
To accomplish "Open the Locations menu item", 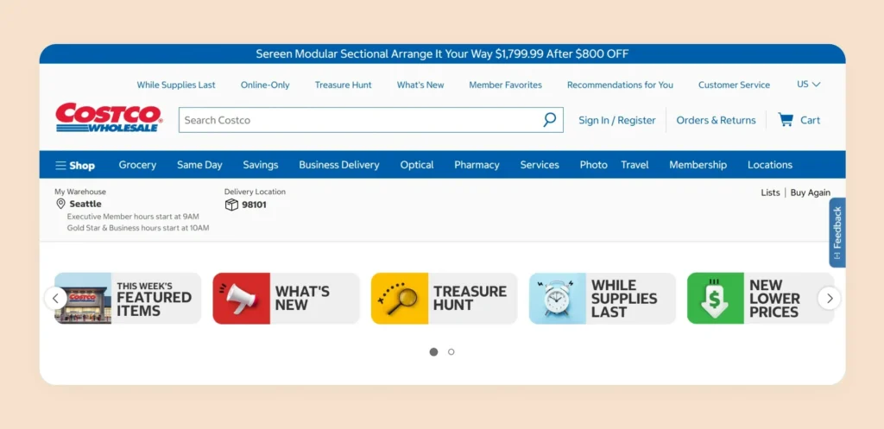I will 770,165.
